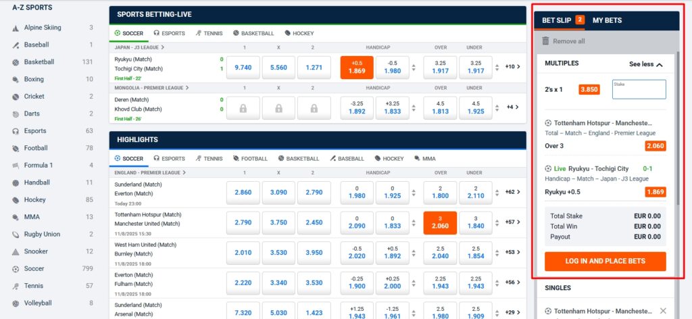
Task: Open Snooker sport category
Action: (x=53, y=251)
